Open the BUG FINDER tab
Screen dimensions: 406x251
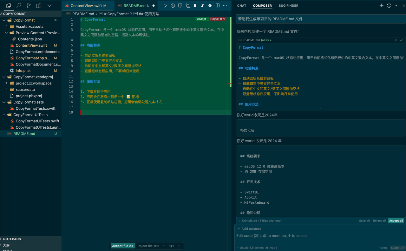point(288,6)
